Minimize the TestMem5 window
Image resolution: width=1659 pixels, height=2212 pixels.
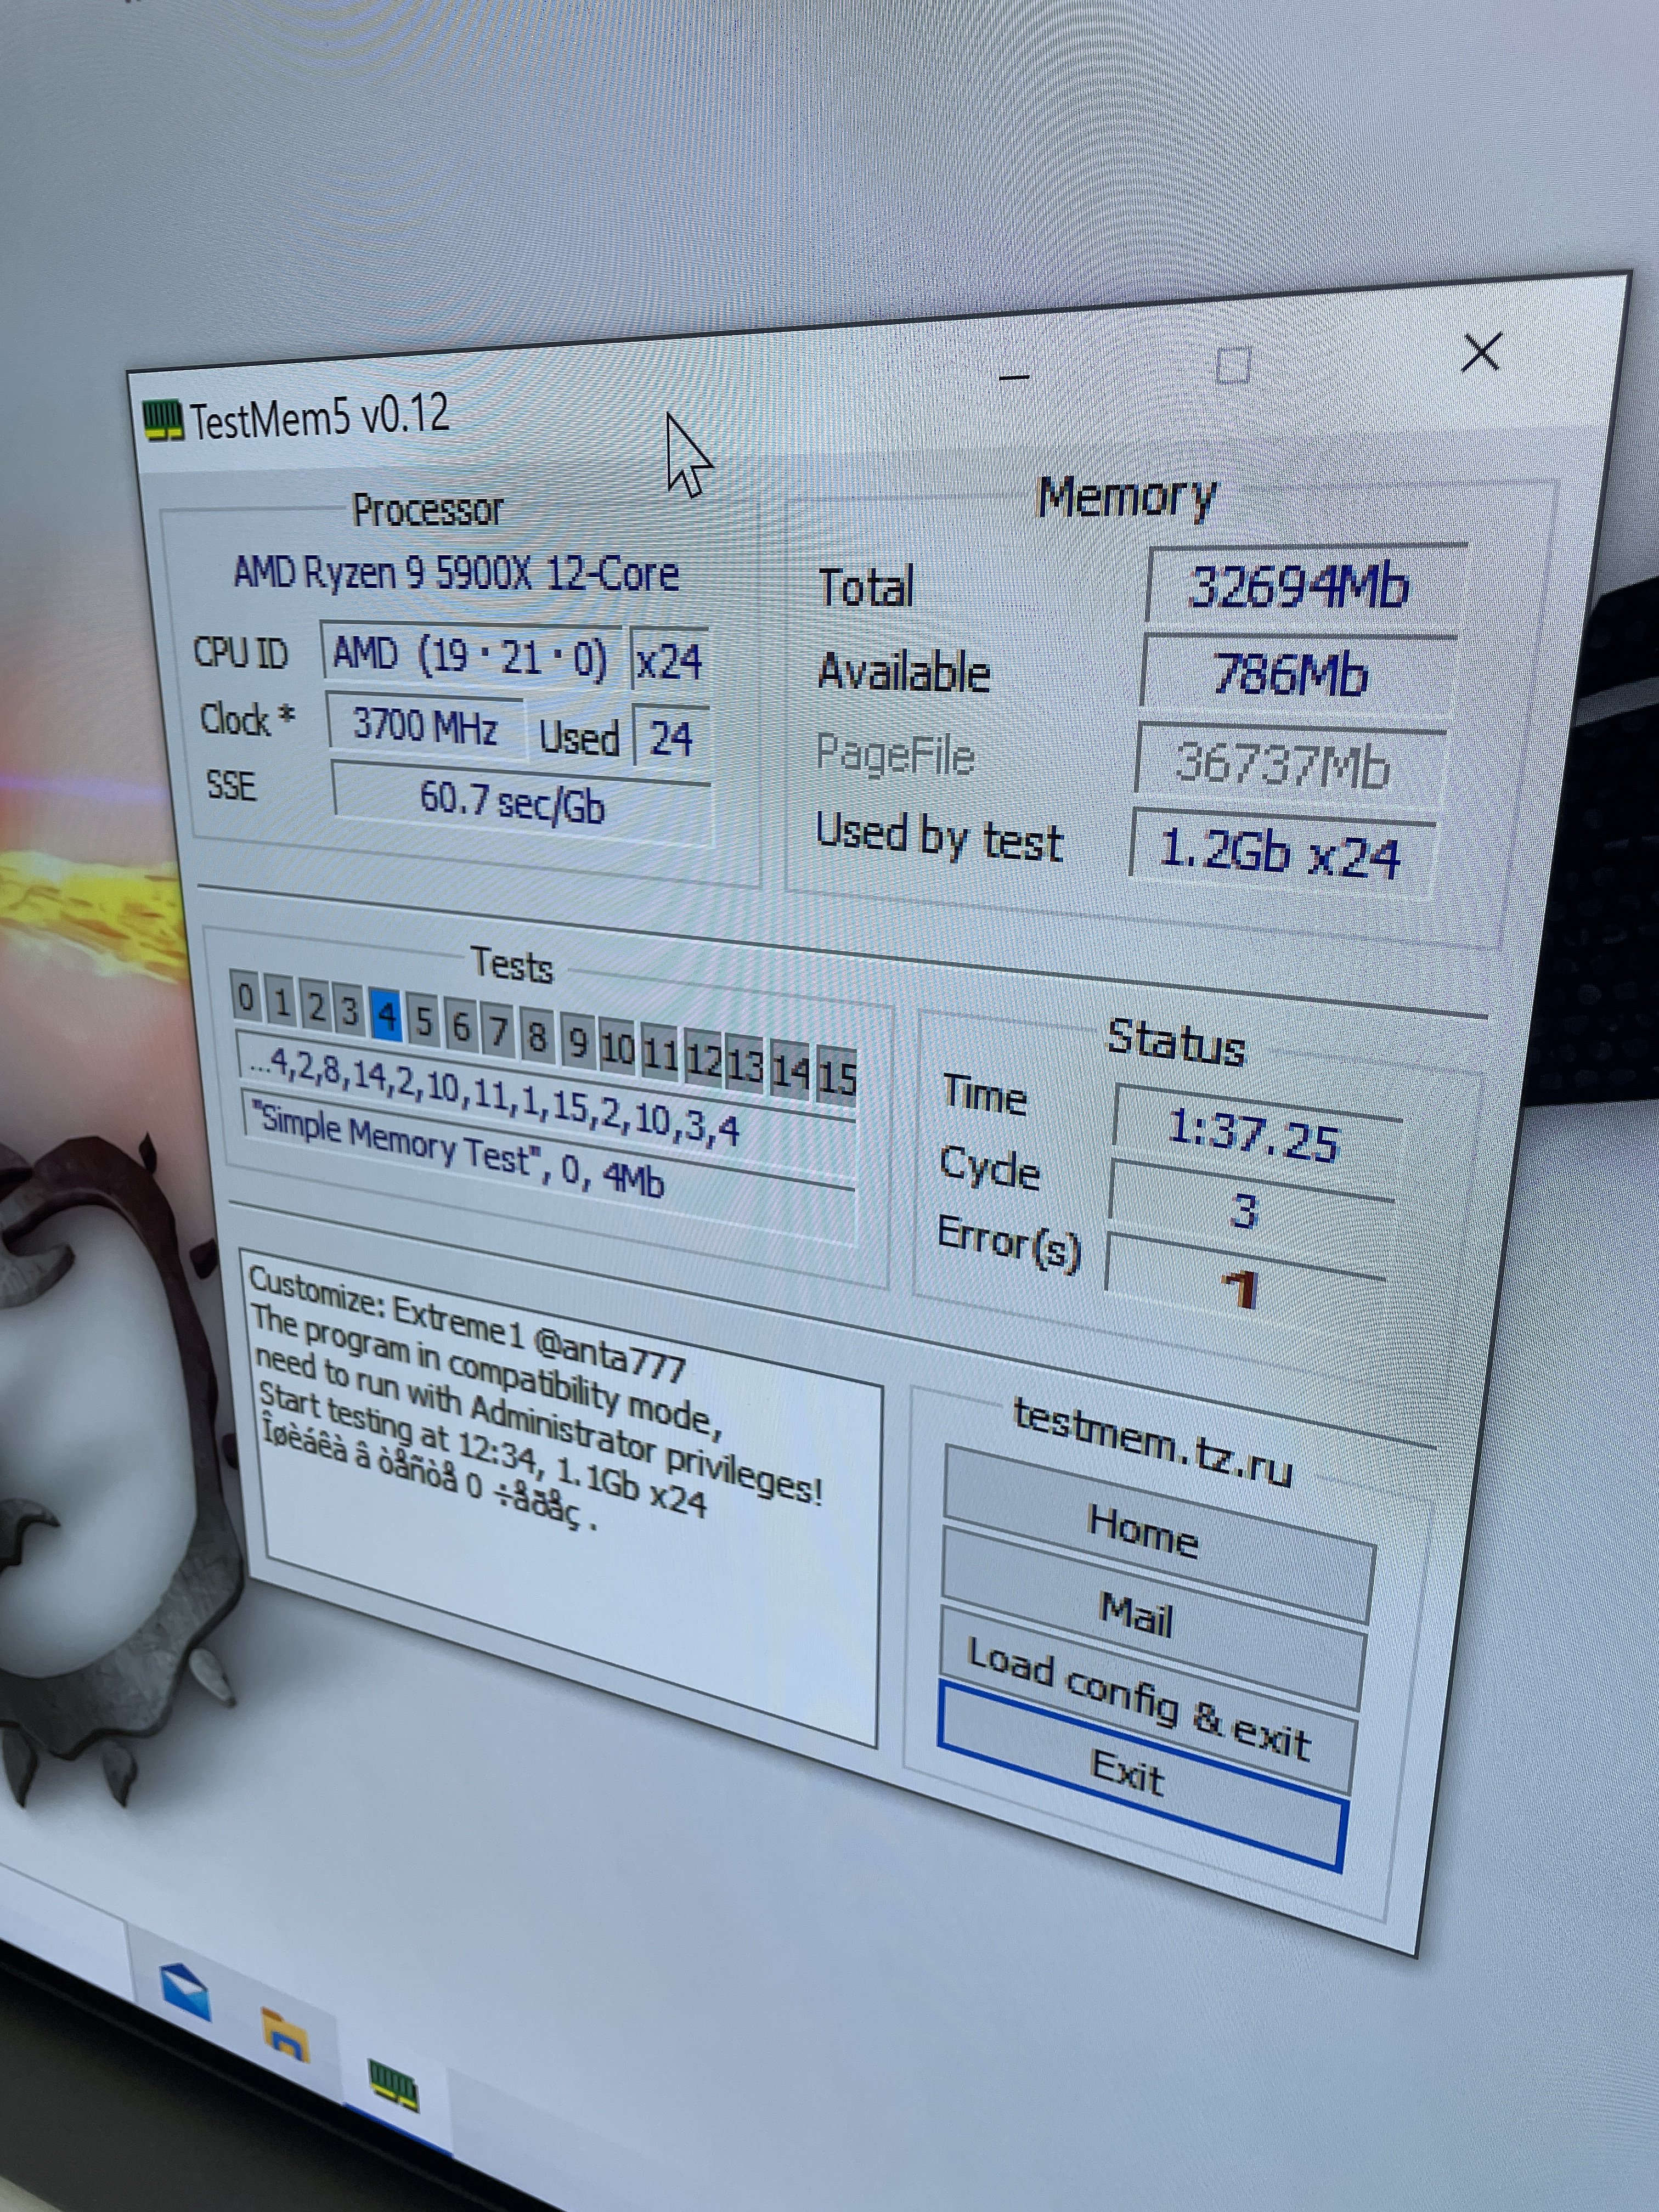[1014, 378]
